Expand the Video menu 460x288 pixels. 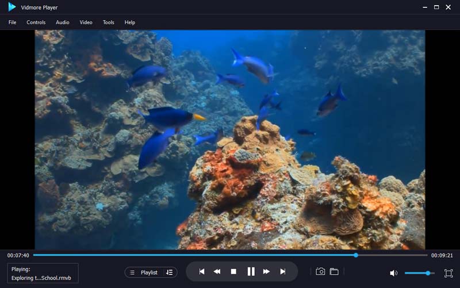click(x=86, y=22)
